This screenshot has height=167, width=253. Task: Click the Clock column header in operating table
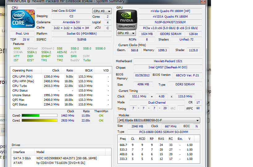[x=51, y=71]
